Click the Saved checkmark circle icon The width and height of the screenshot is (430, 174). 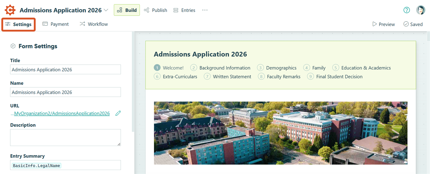(406, 24)
